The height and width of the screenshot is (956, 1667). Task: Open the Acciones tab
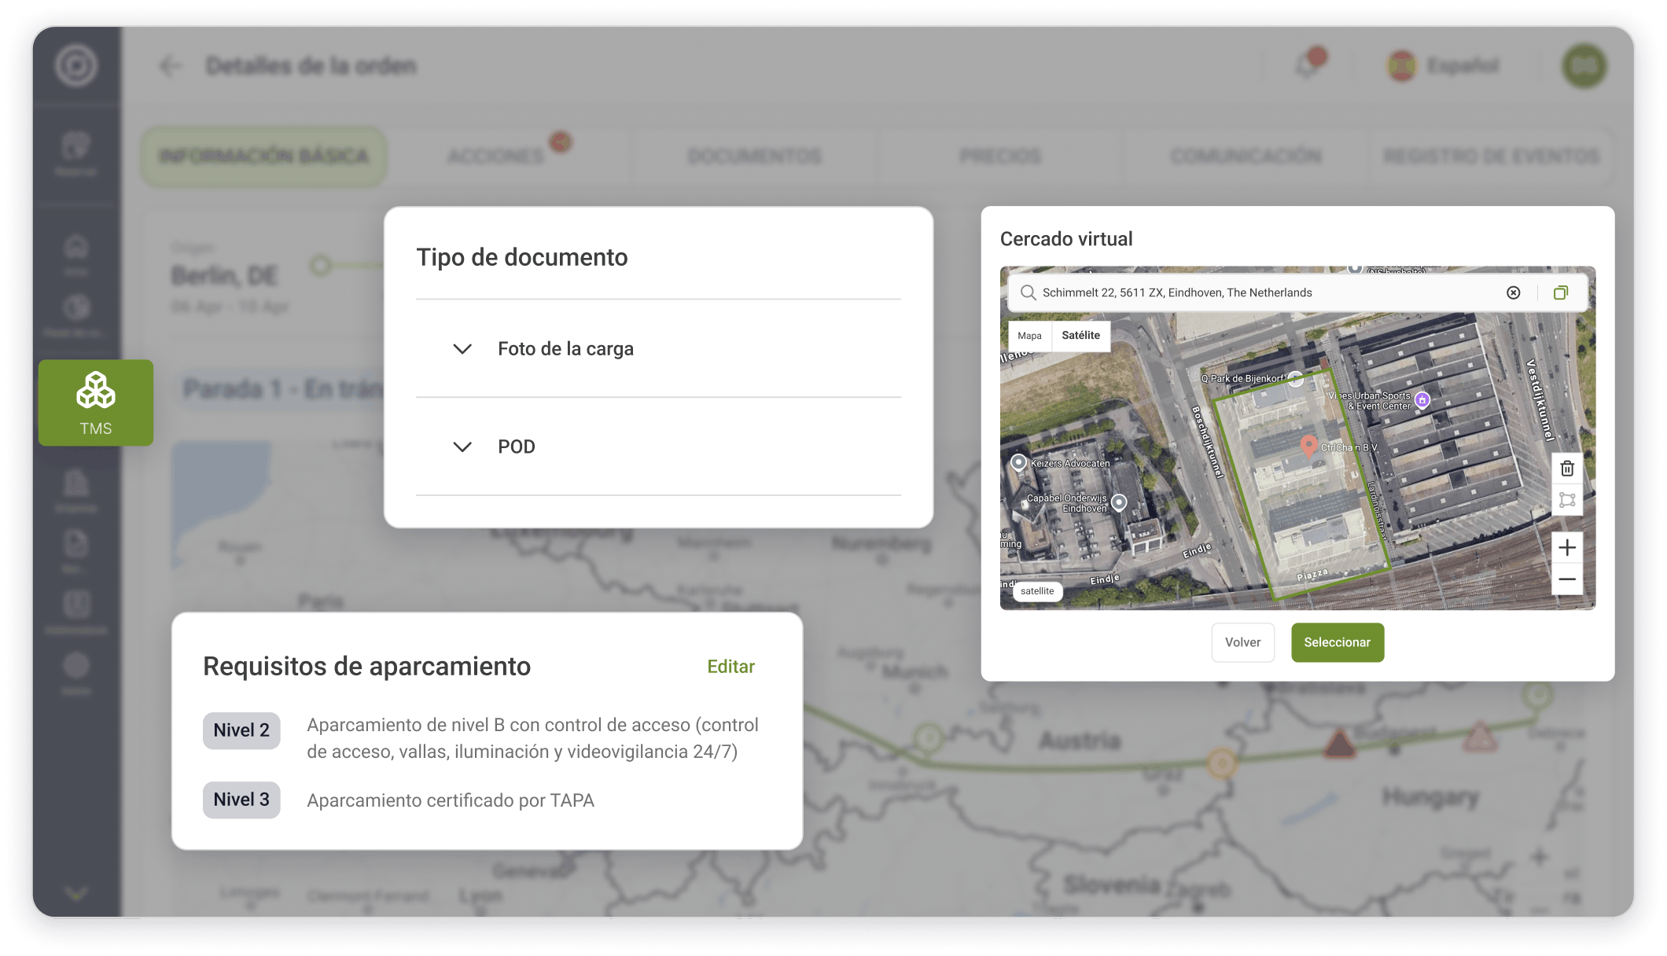coord(497,156)
